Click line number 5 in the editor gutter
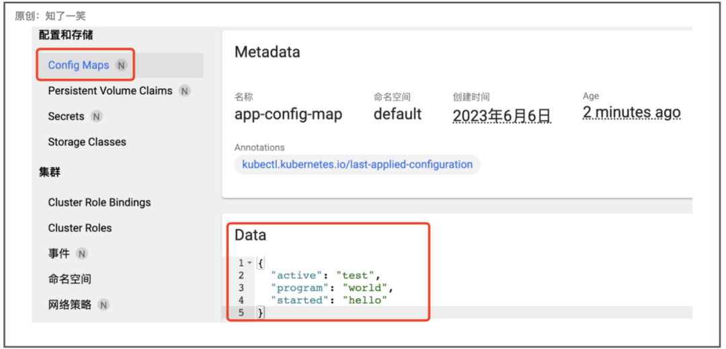Image resolution: width=726 pixels, height=349 pixels. click(x=241, y=313)
